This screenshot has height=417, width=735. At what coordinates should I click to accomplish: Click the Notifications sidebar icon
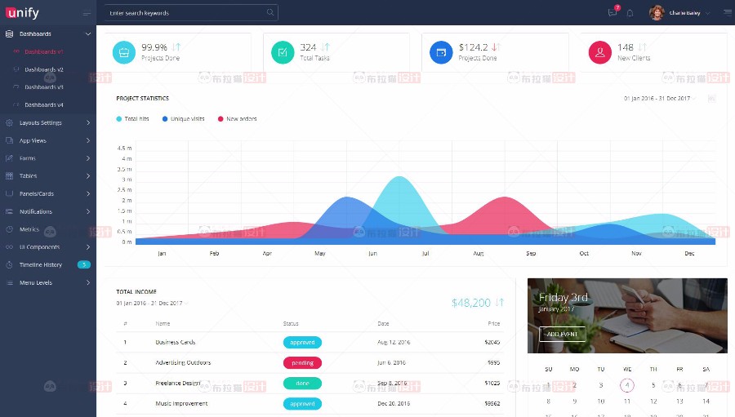coord(9,211)
